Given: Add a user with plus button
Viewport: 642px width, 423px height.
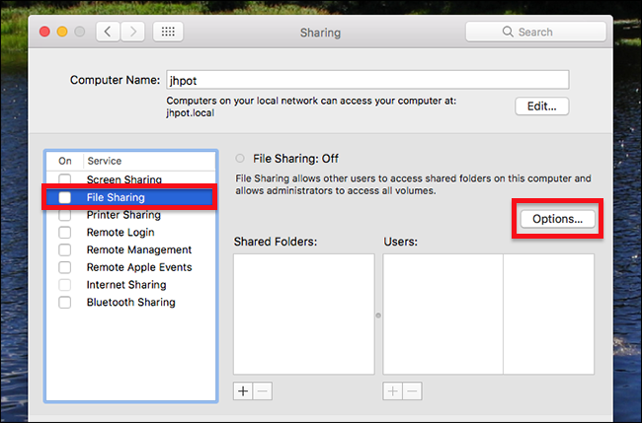Looking at the screenshot, I should pyautogui.click(x=393, y=391).
